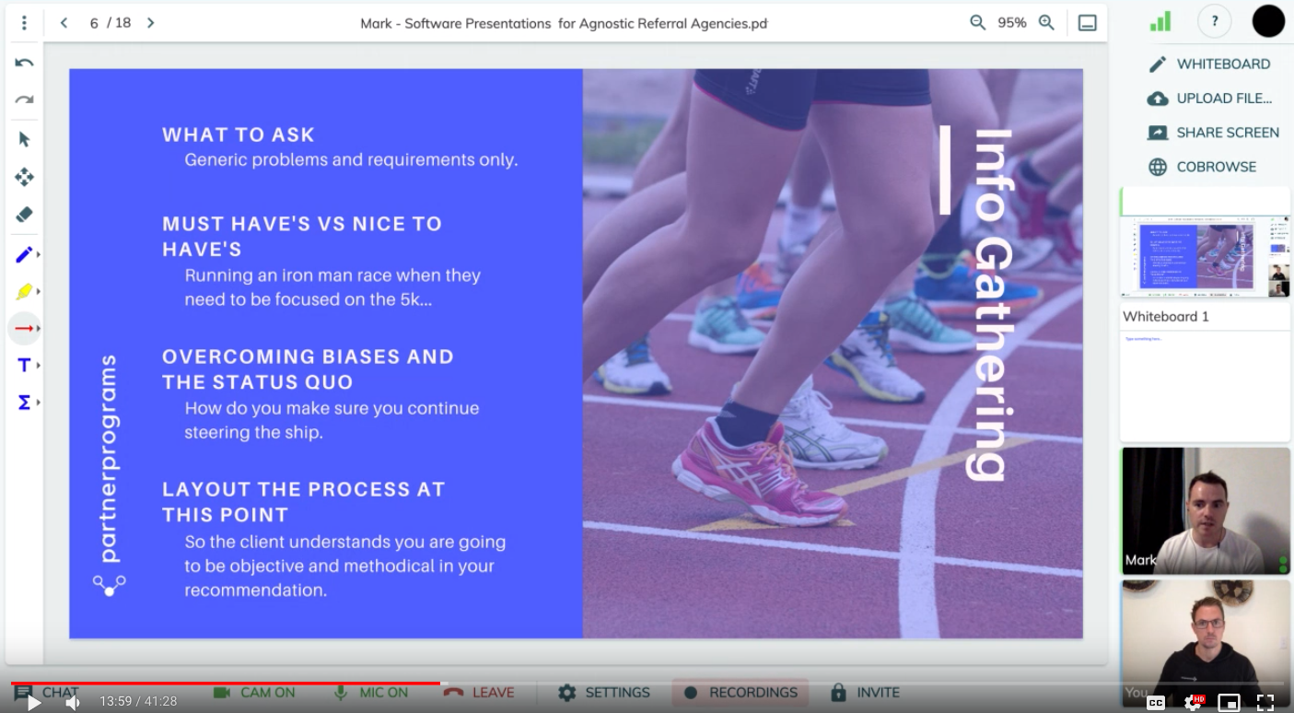Image resolution: width=1294 pixels, height=713 pixels.
Task: Select the pointer cursor tool
Action: 24,139
